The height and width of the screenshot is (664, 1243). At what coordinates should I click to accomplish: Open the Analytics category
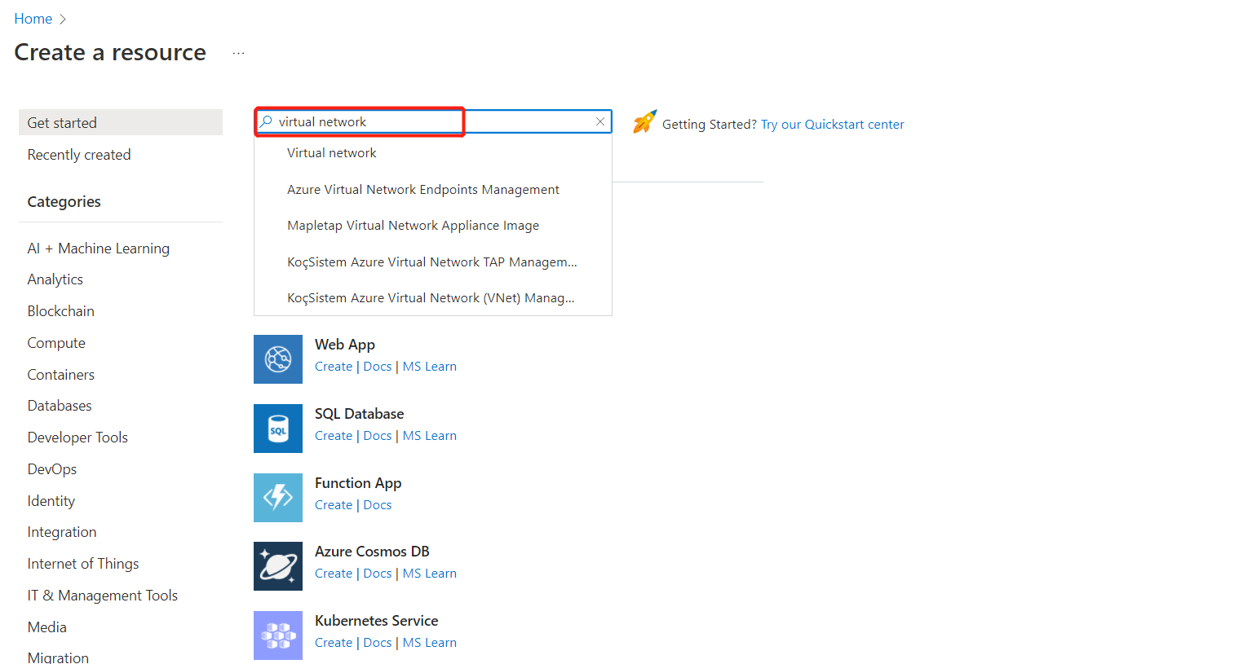click(55, 279)
